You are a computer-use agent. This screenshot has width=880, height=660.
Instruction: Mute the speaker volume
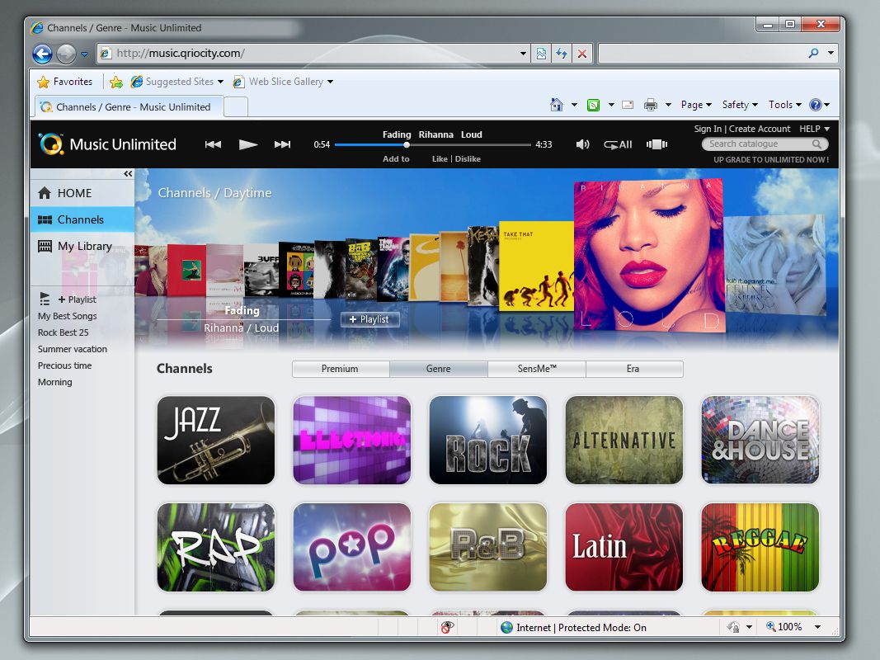coord(583,144)
